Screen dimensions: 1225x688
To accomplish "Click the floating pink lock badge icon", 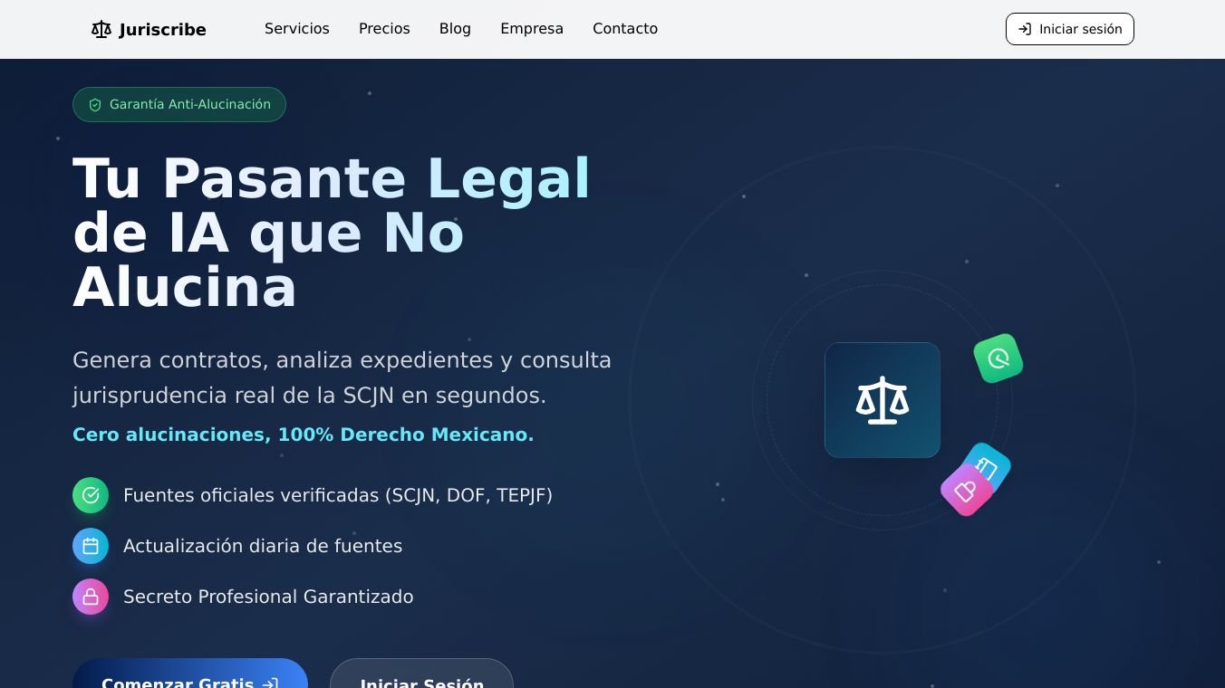I will pyautogui.click(x=967, y=490).
